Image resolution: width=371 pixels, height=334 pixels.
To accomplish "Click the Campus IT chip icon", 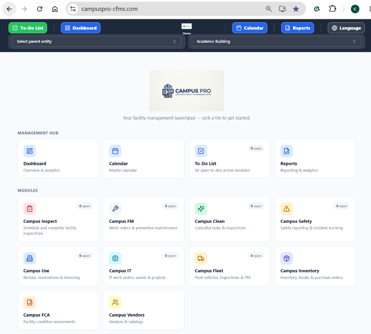I will (x=115, y=258).
